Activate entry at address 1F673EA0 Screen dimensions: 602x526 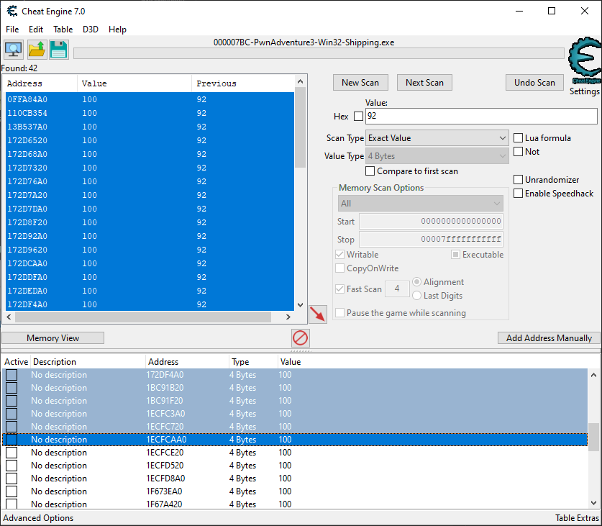point(12,491)
